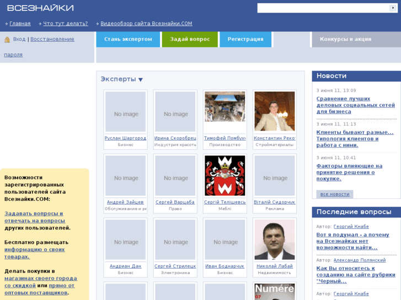Open question Вот я подумал - а почему
This screenshot has height=300, width=401.
click(352, 241)
